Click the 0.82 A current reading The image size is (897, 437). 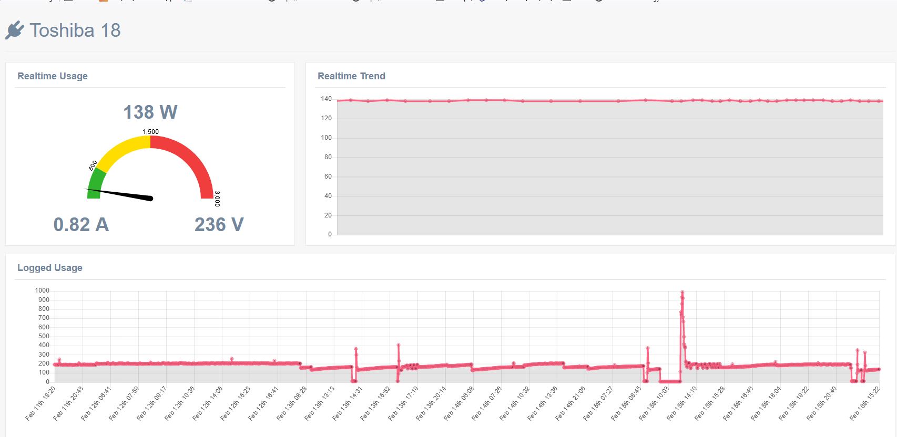tap(81, 224)
